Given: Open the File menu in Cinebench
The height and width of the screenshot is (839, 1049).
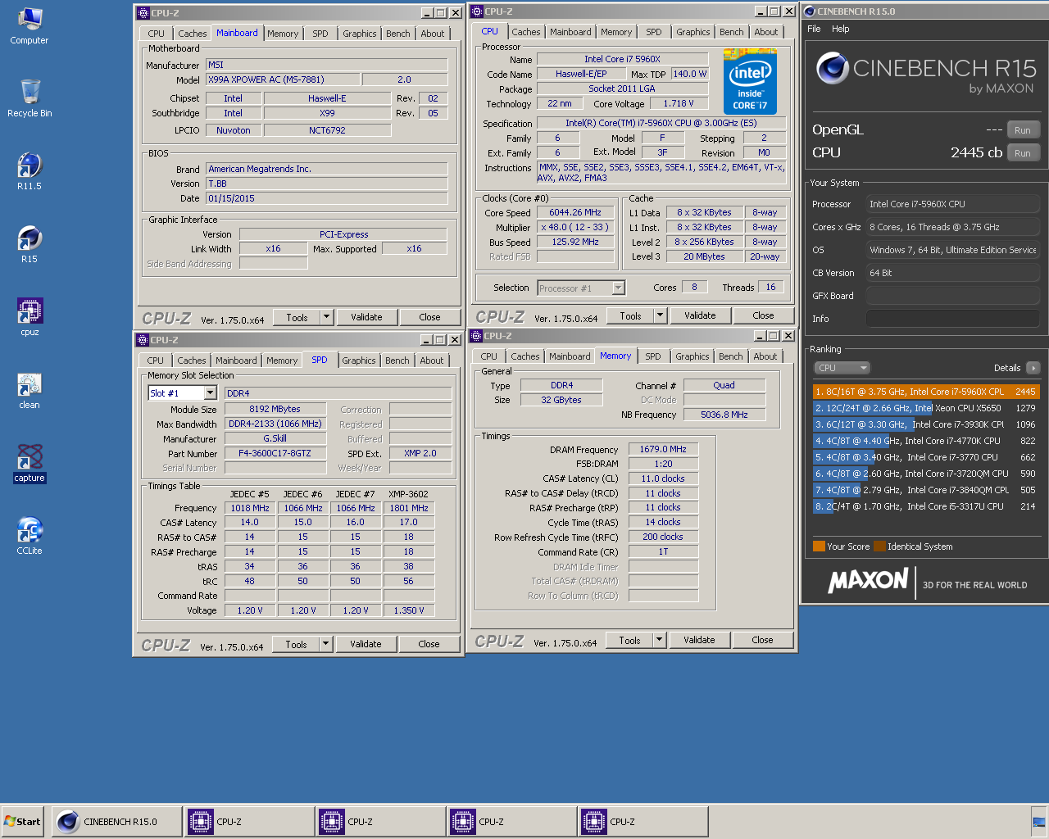Looking at the screenshot, I should click(x=814, y=29).
